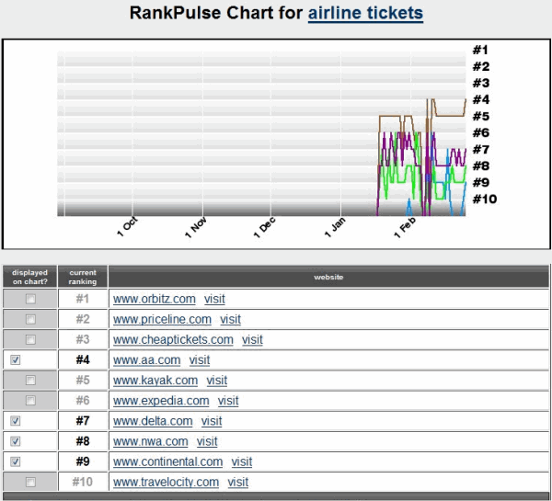
Task: Open the www.orbitz.com link
Action: (x=155, y=299)
